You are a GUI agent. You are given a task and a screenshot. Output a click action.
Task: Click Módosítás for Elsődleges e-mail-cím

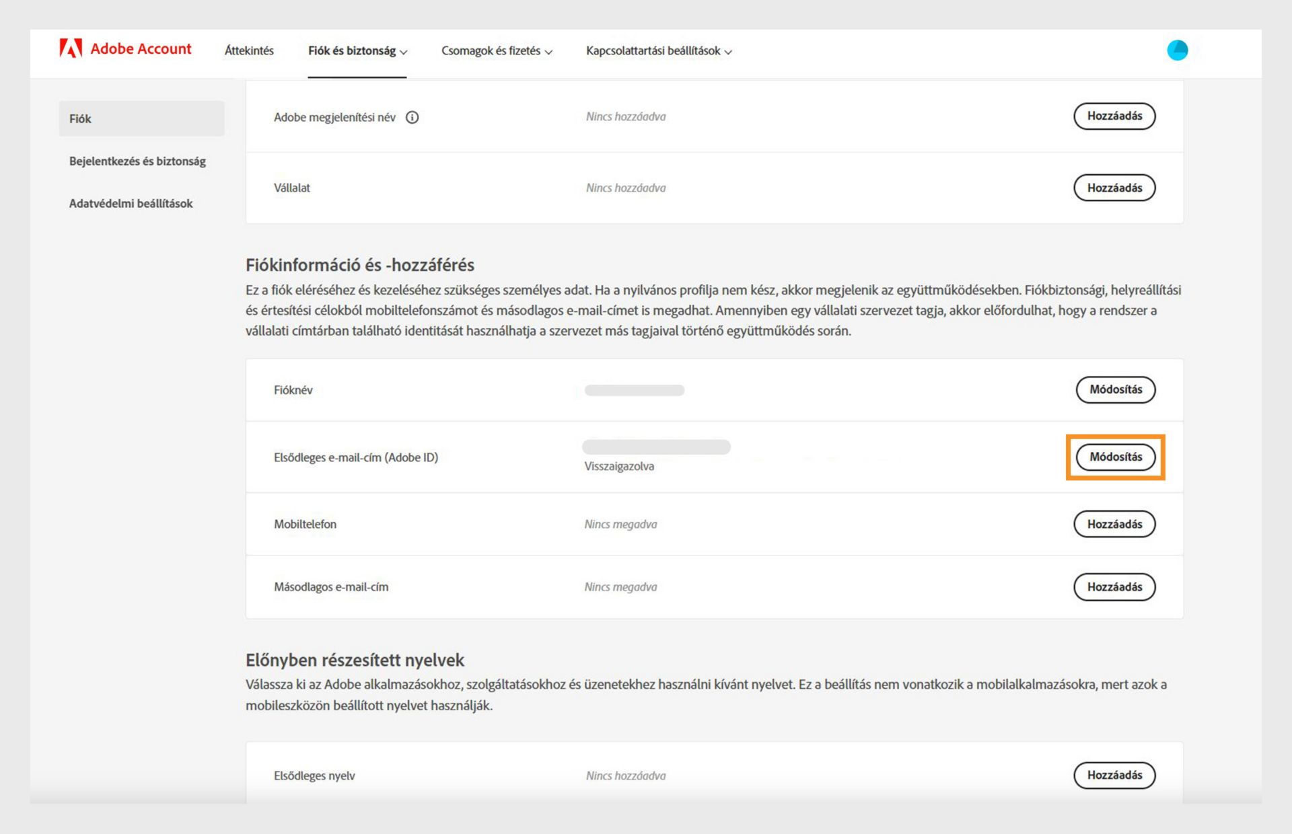pyautogui.click(x=1115, y=457)
